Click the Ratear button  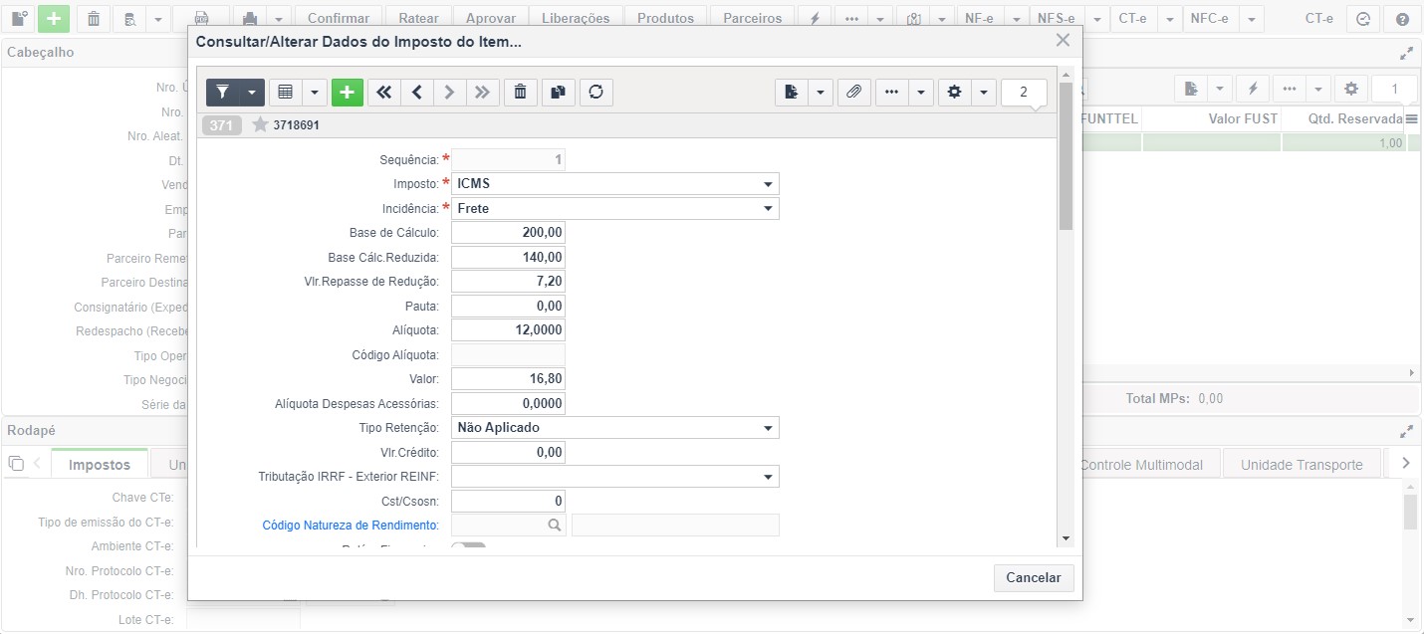418,18
